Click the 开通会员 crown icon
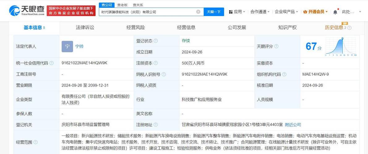 coord(305,12)
